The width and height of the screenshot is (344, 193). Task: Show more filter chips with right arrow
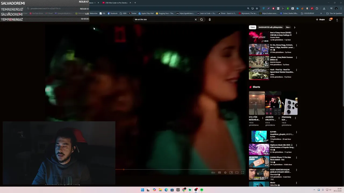point(295,27)
